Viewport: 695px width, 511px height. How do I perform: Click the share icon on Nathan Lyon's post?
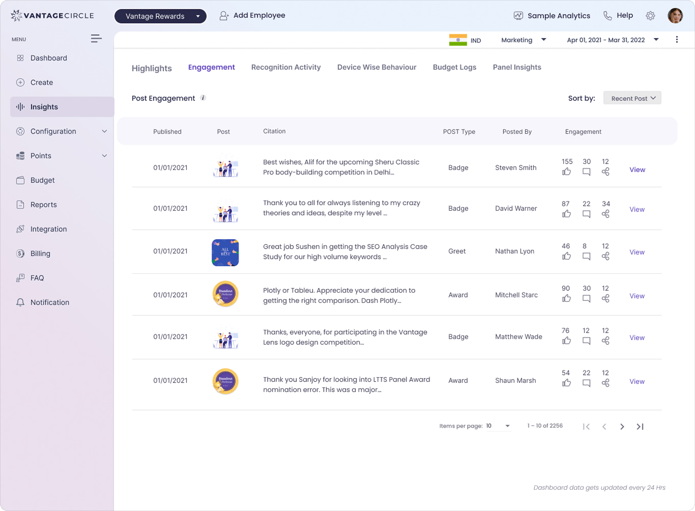click(x=606, y=256)
